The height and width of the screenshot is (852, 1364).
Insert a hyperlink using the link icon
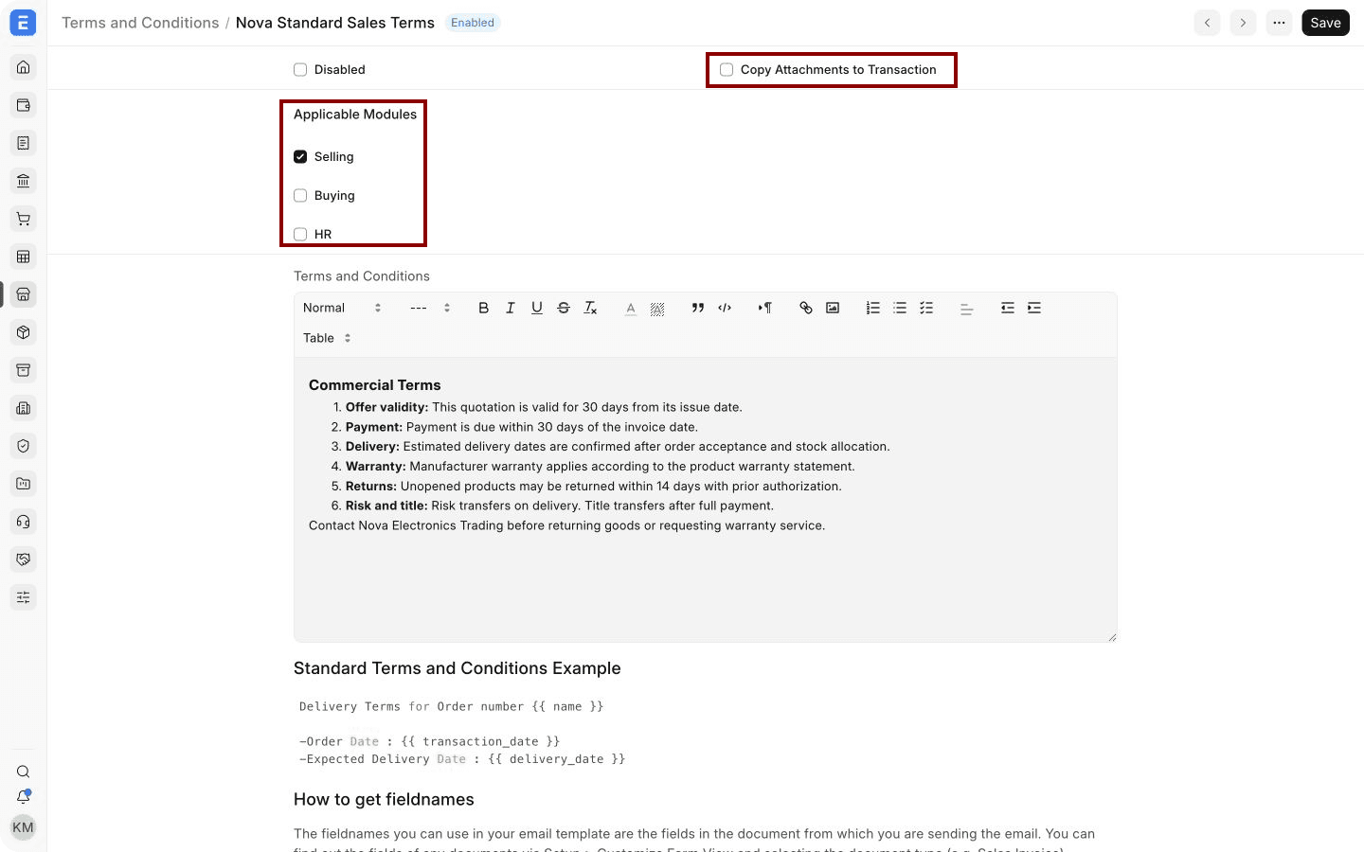click(x=806, y=308)
